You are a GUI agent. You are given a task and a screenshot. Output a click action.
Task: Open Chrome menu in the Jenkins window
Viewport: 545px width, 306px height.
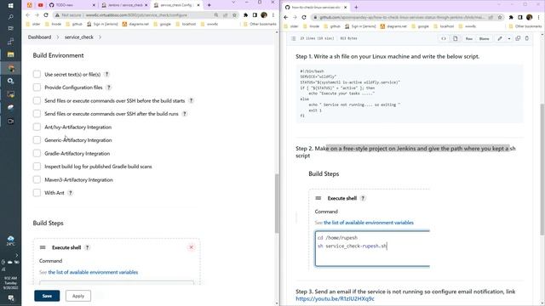[273, 15]
